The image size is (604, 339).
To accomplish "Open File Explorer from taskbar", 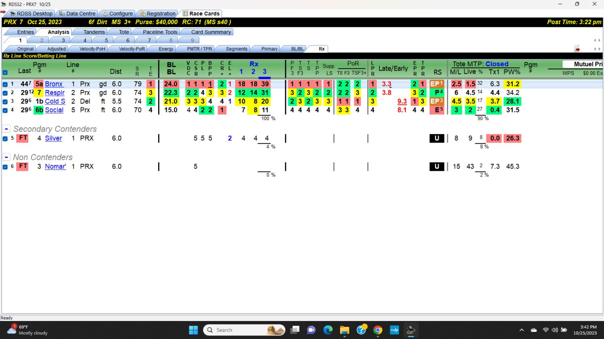I will click(x=345, y=330).
